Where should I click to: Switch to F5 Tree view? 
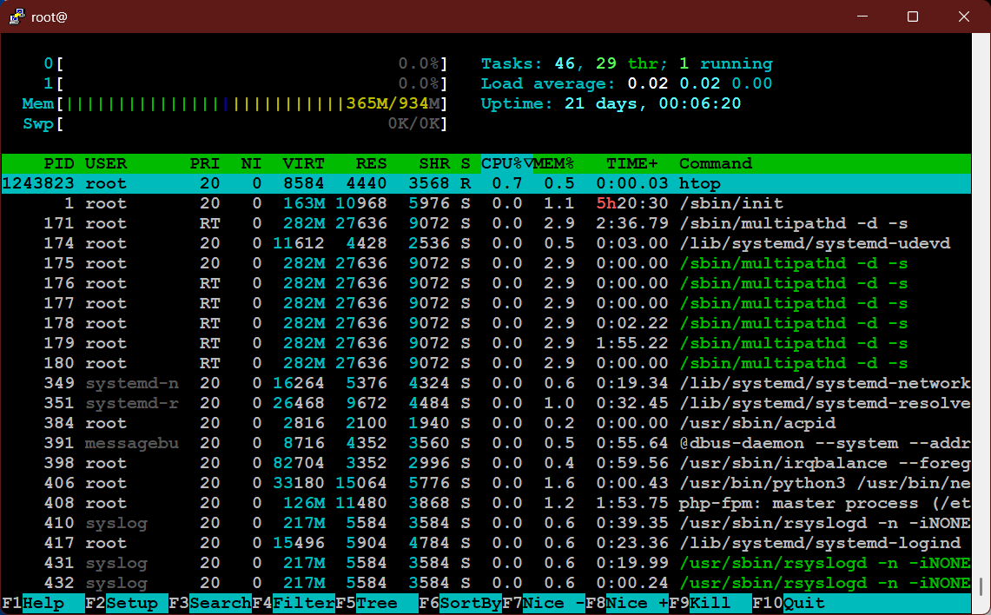pos(377,603)
